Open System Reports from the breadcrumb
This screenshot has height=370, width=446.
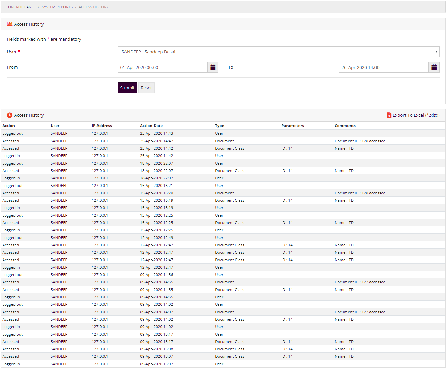tap(57, 7)
